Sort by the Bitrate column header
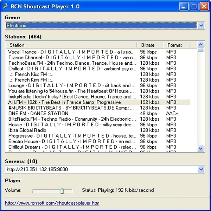 [x=150, y=45]
